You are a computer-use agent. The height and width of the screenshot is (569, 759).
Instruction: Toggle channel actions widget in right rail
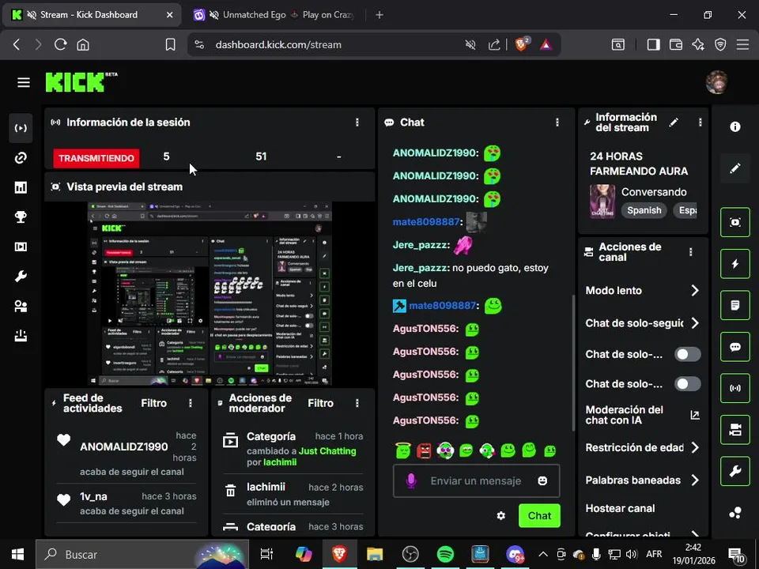tap(734, 430)
